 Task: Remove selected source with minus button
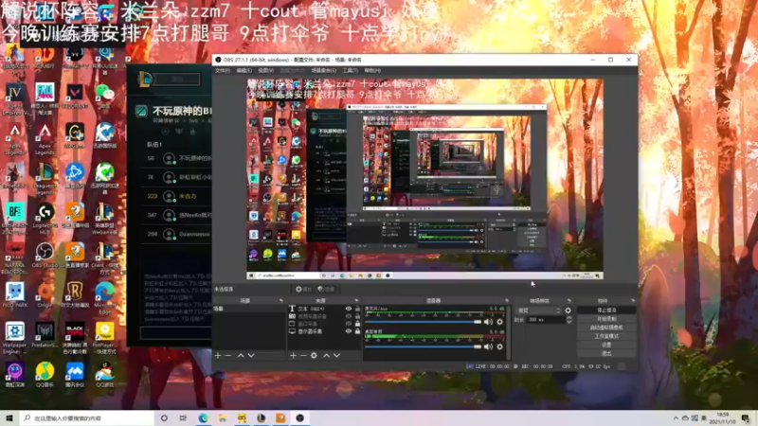(x=303, y=356)
